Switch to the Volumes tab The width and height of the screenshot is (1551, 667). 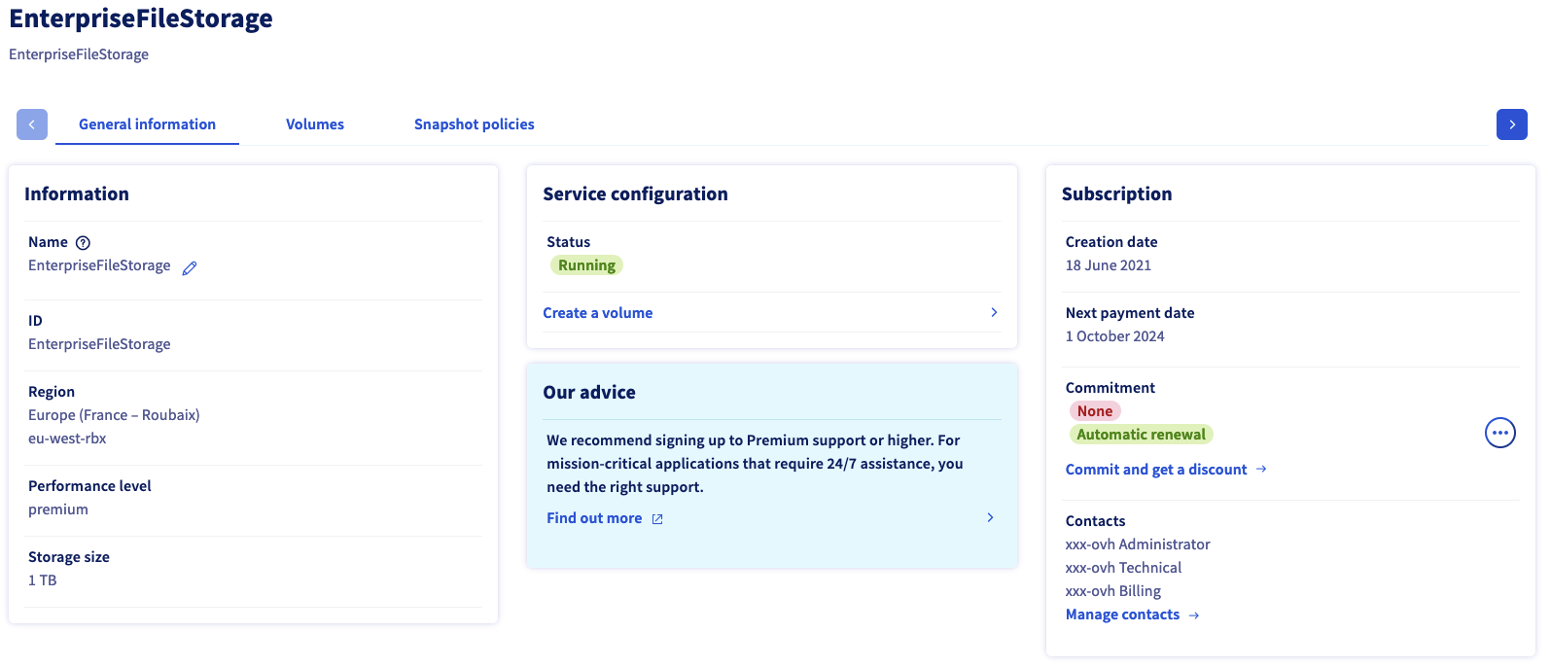[315, 124]
